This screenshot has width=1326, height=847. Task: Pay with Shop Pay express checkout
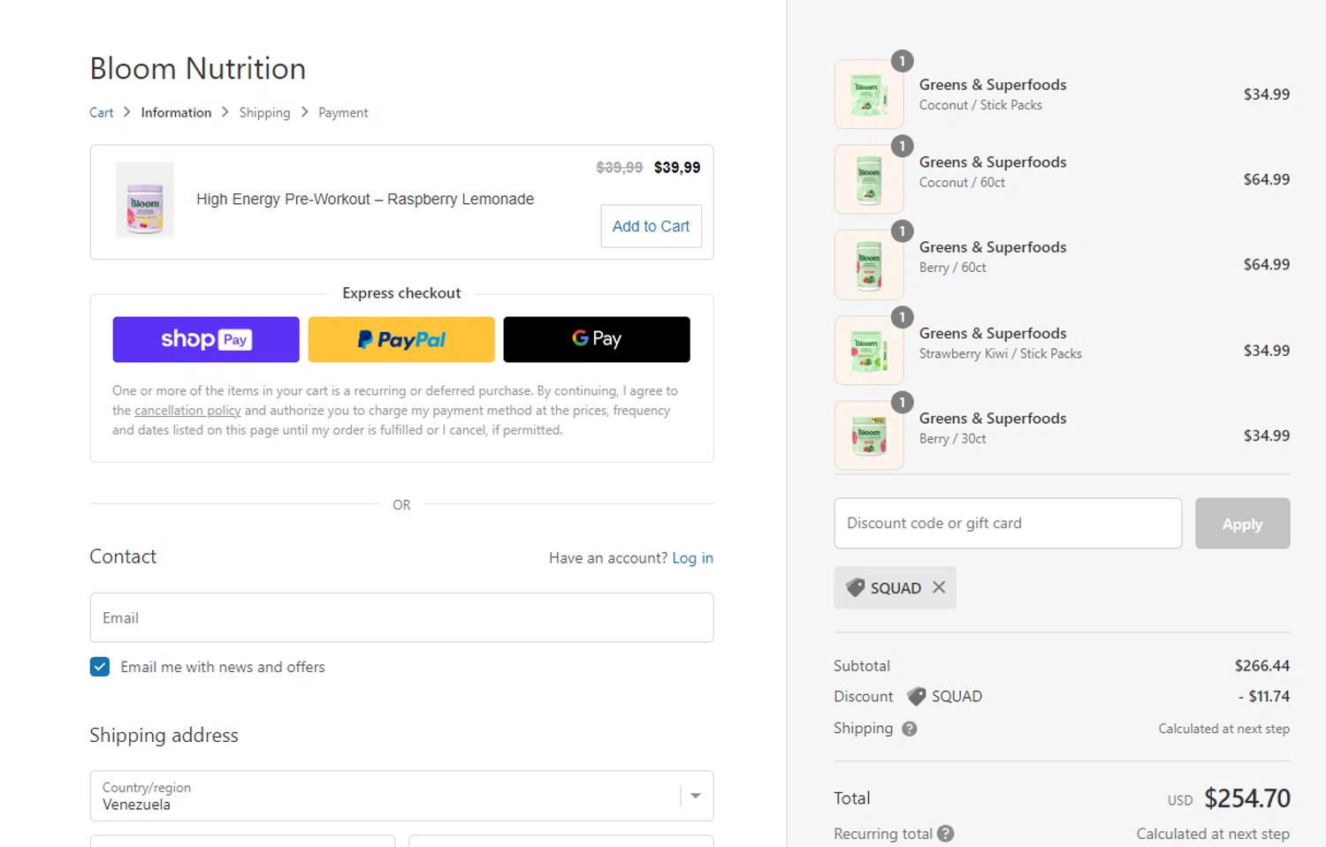(206, 339)
